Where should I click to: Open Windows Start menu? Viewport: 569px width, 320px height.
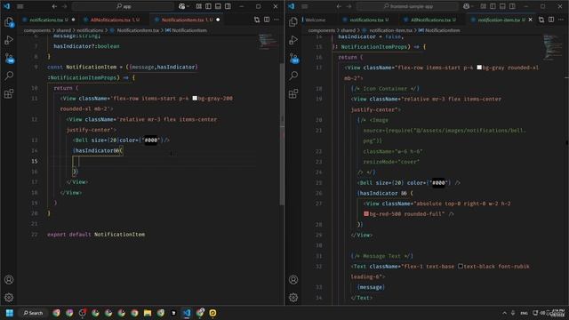pos(10,313)
